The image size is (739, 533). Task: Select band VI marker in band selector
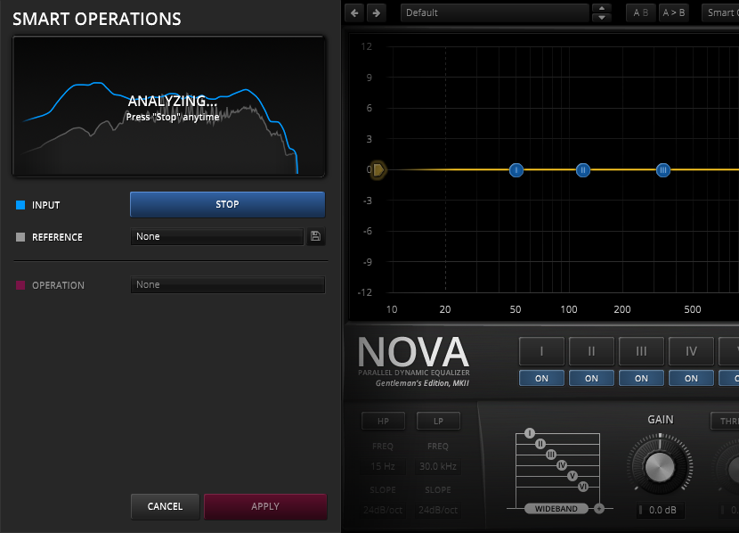[583, 487]
